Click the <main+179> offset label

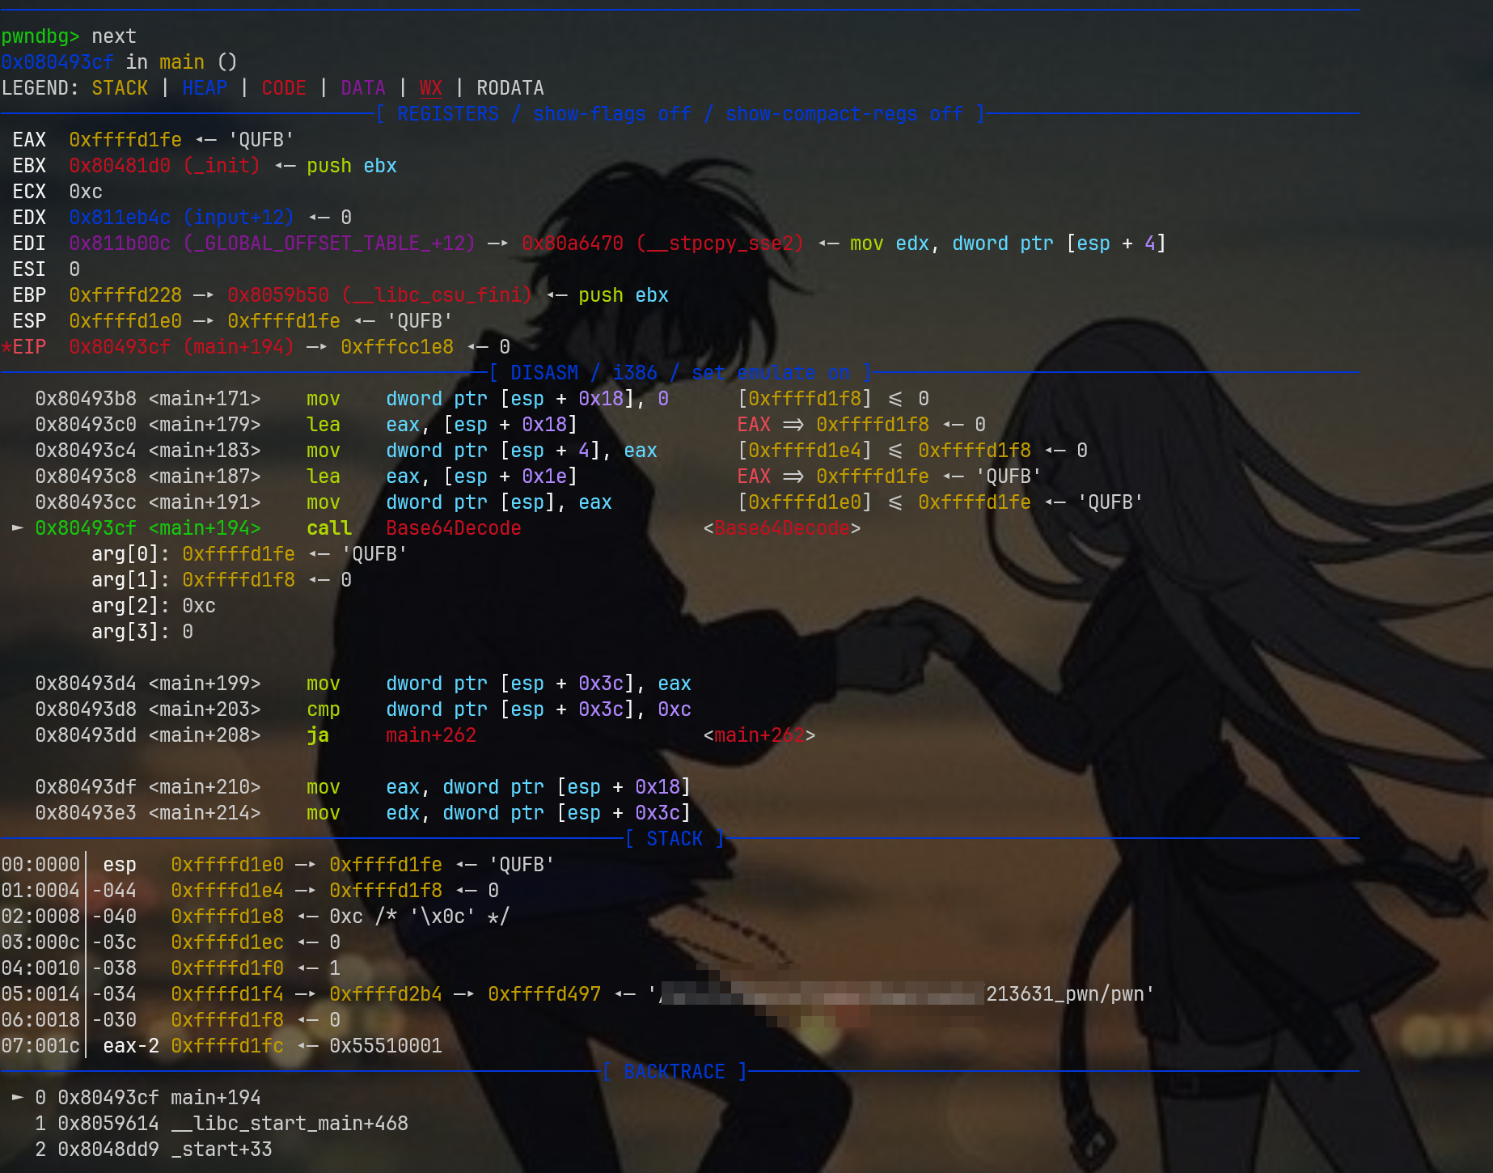coord(205,425)
